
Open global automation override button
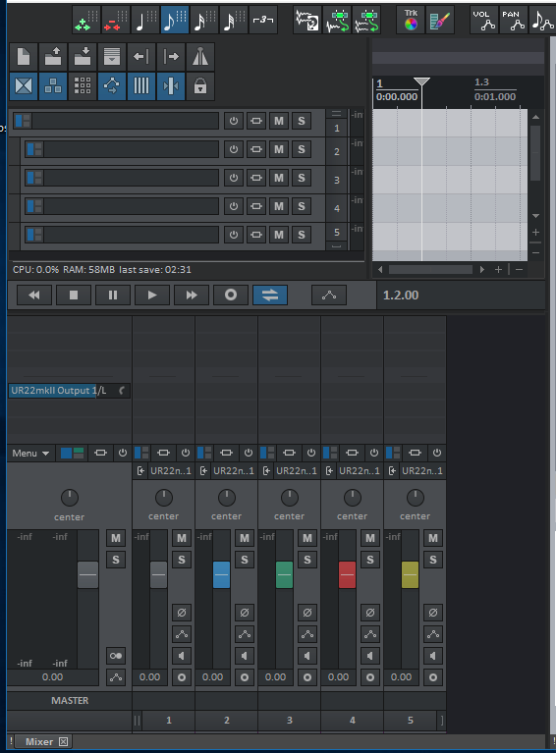point(329,295)
